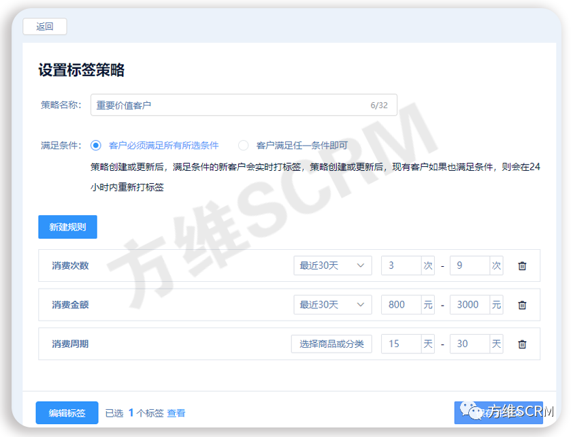The width and height of the screenshot is (573, 437).
Task: Select 客户满足任一条件即可 radio option
Action: point(244,145)
